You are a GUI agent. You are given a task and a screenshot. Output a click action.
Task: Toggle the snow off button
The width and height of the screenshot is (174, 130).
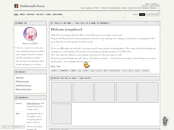(6, 127)
